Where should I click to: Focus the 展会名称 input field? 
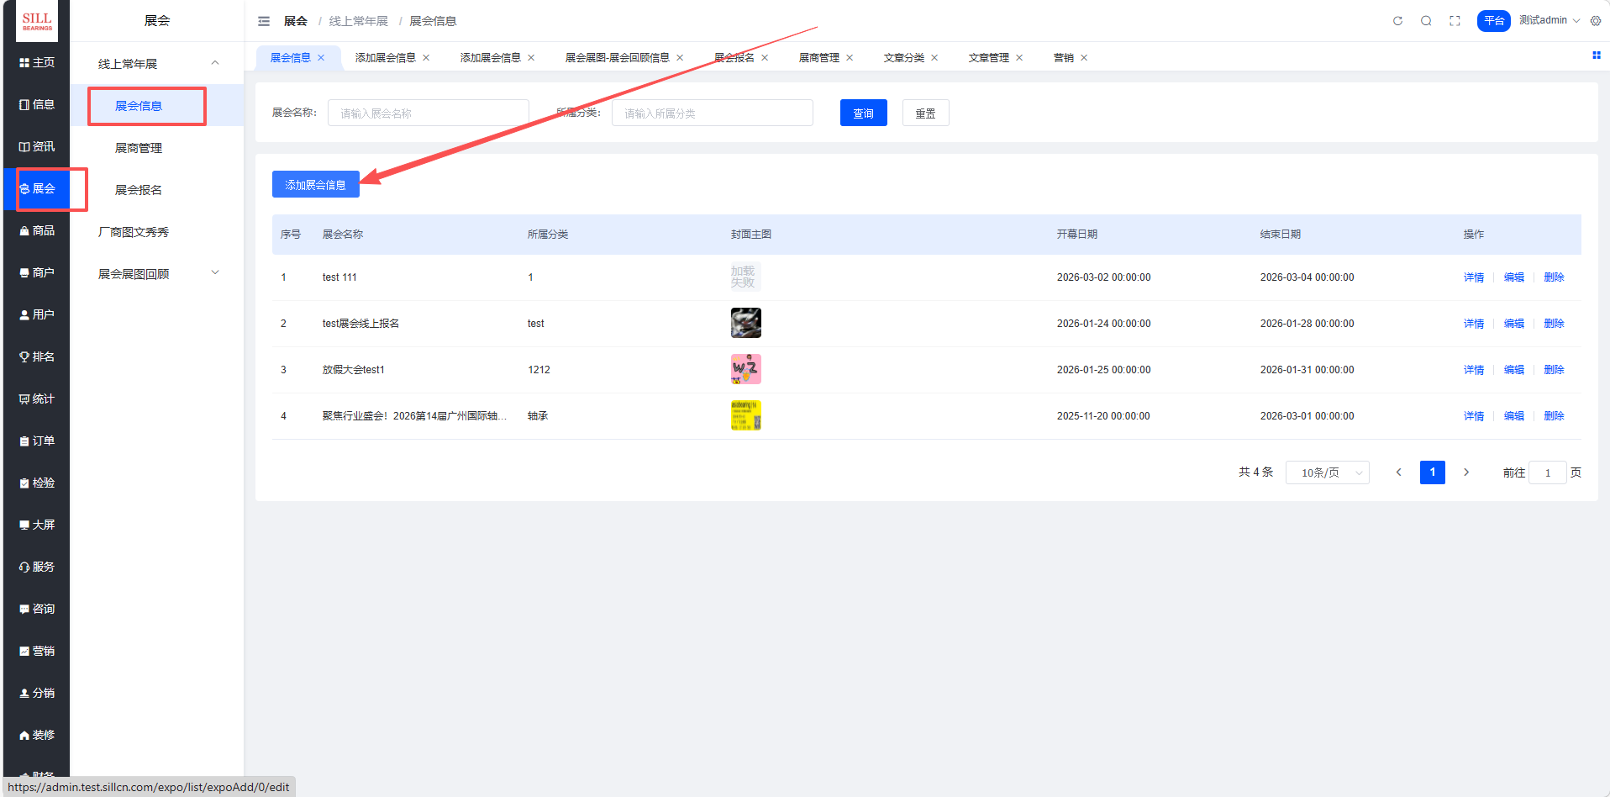(x=428, y=113)
